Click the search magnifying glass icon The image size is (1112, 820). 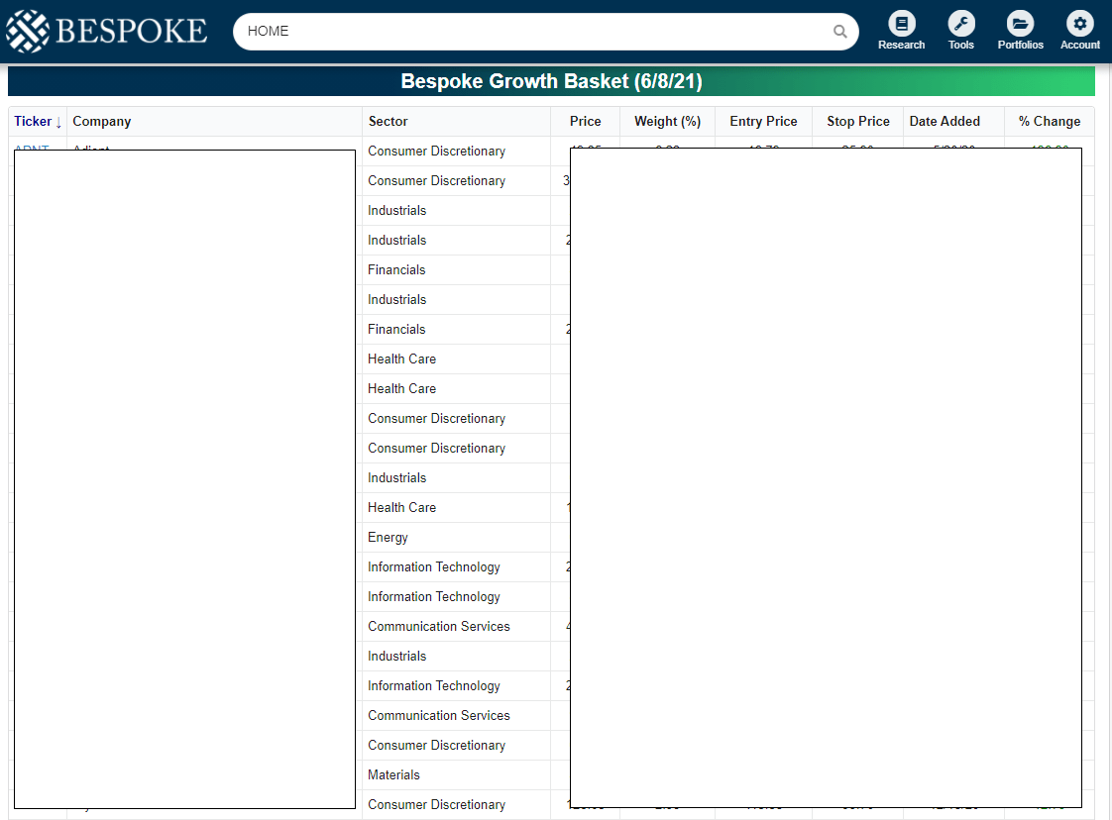pos(839,31)
